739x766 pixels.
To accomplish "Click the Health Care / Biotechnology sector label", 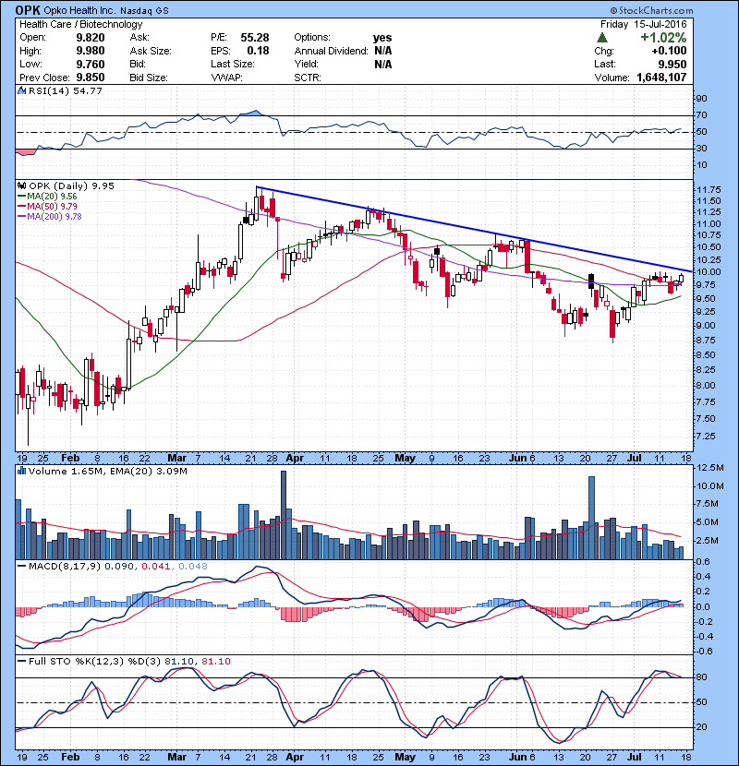I will [81, 24].
